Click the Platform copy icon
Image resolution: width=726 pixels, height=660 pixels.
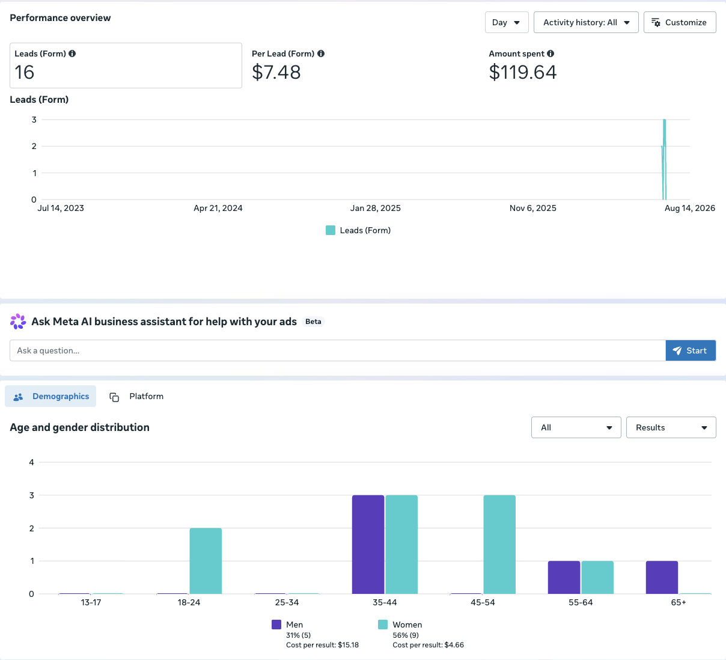point(114,397)
